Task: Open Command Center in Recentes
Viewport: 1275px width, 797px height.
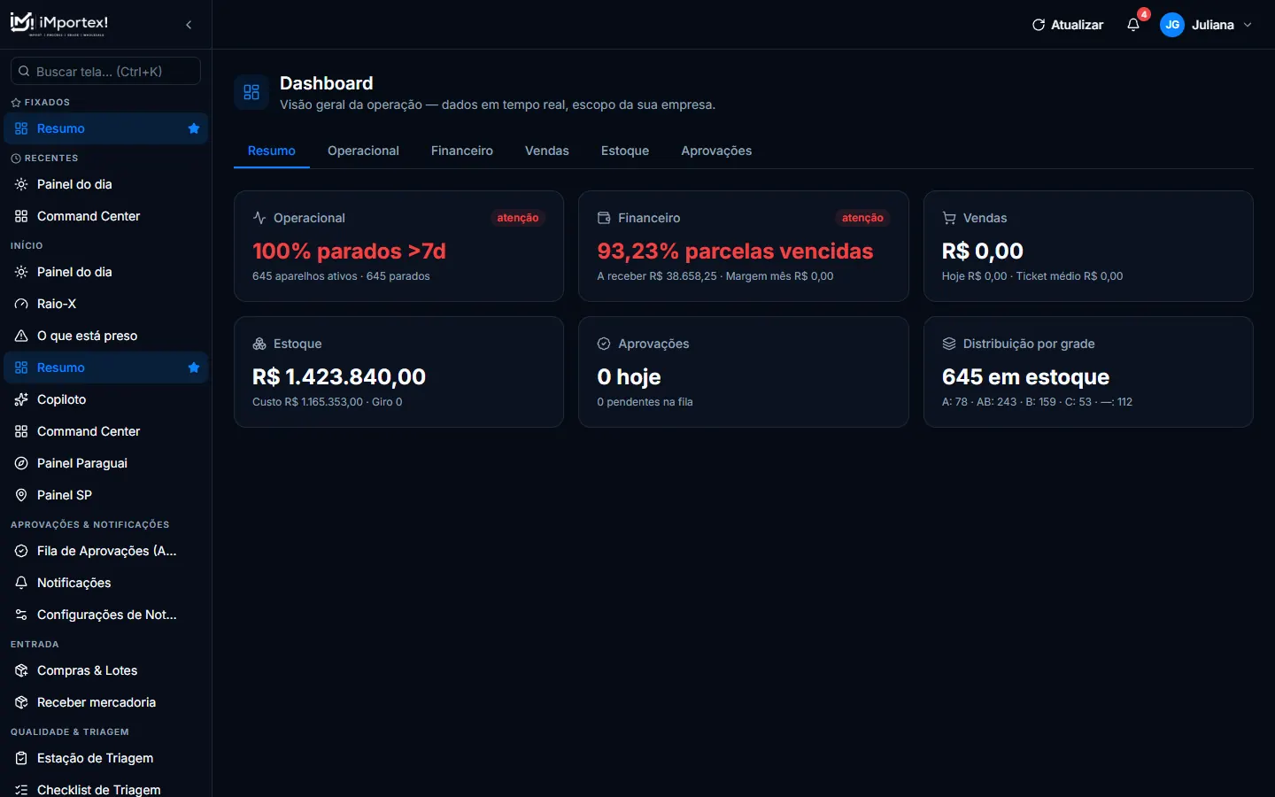Action: coord(105,216)
